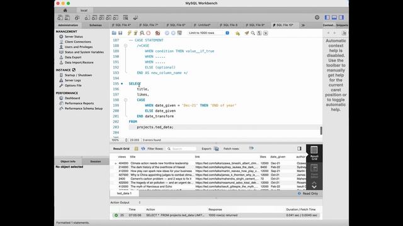Open the object inspector toolbar icon
This screenshot has width=403, height=226.
coord(77,18)
